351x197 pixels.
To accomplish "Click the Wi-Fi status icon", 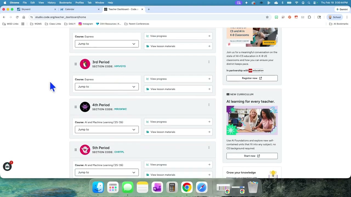I will (x=296, y=3).
